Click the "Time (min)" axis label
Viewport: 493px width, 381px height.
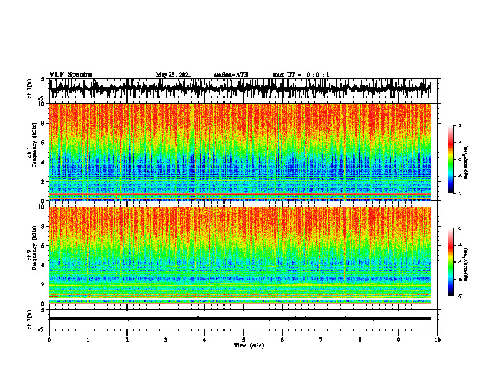click(x=249, y=346)
